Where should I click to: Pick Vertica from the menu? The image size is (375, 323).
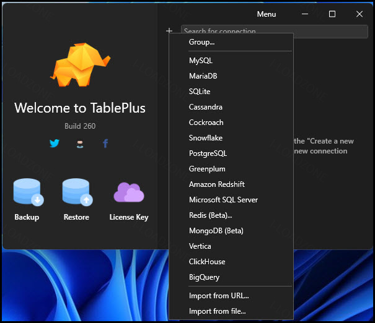(231, 246)
